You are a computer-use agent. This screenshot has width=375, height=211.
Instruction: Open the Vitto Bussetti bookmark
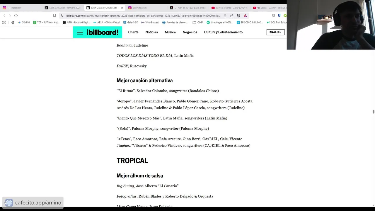coord(150,22)
